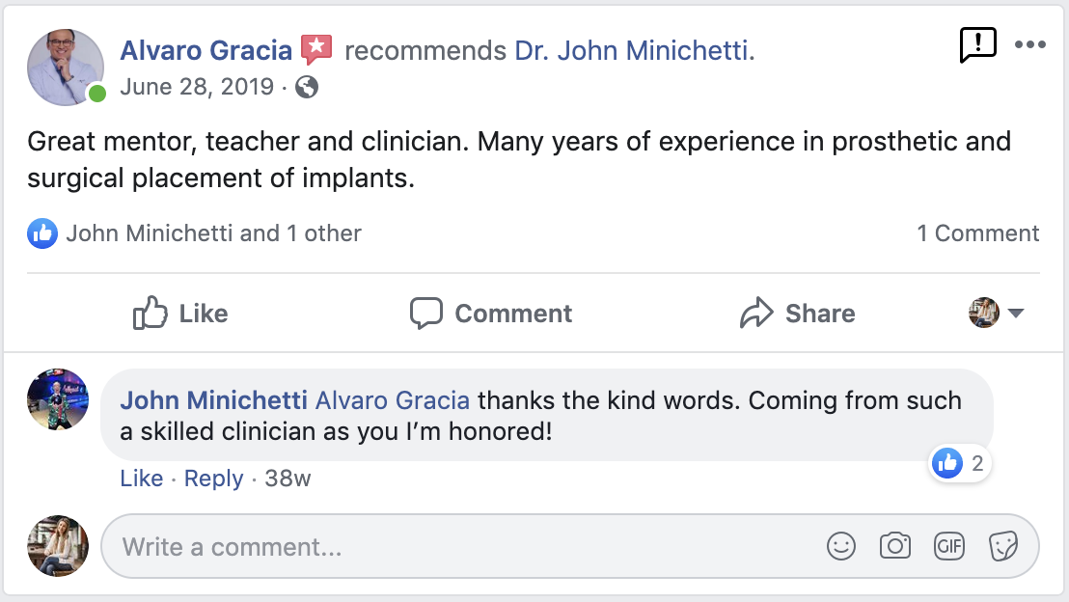Click the Write a comment input field

coord(463,547)
